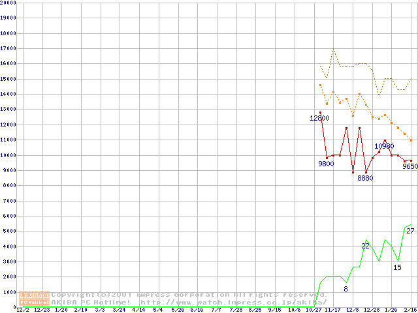Select the green line label 15

397,267
